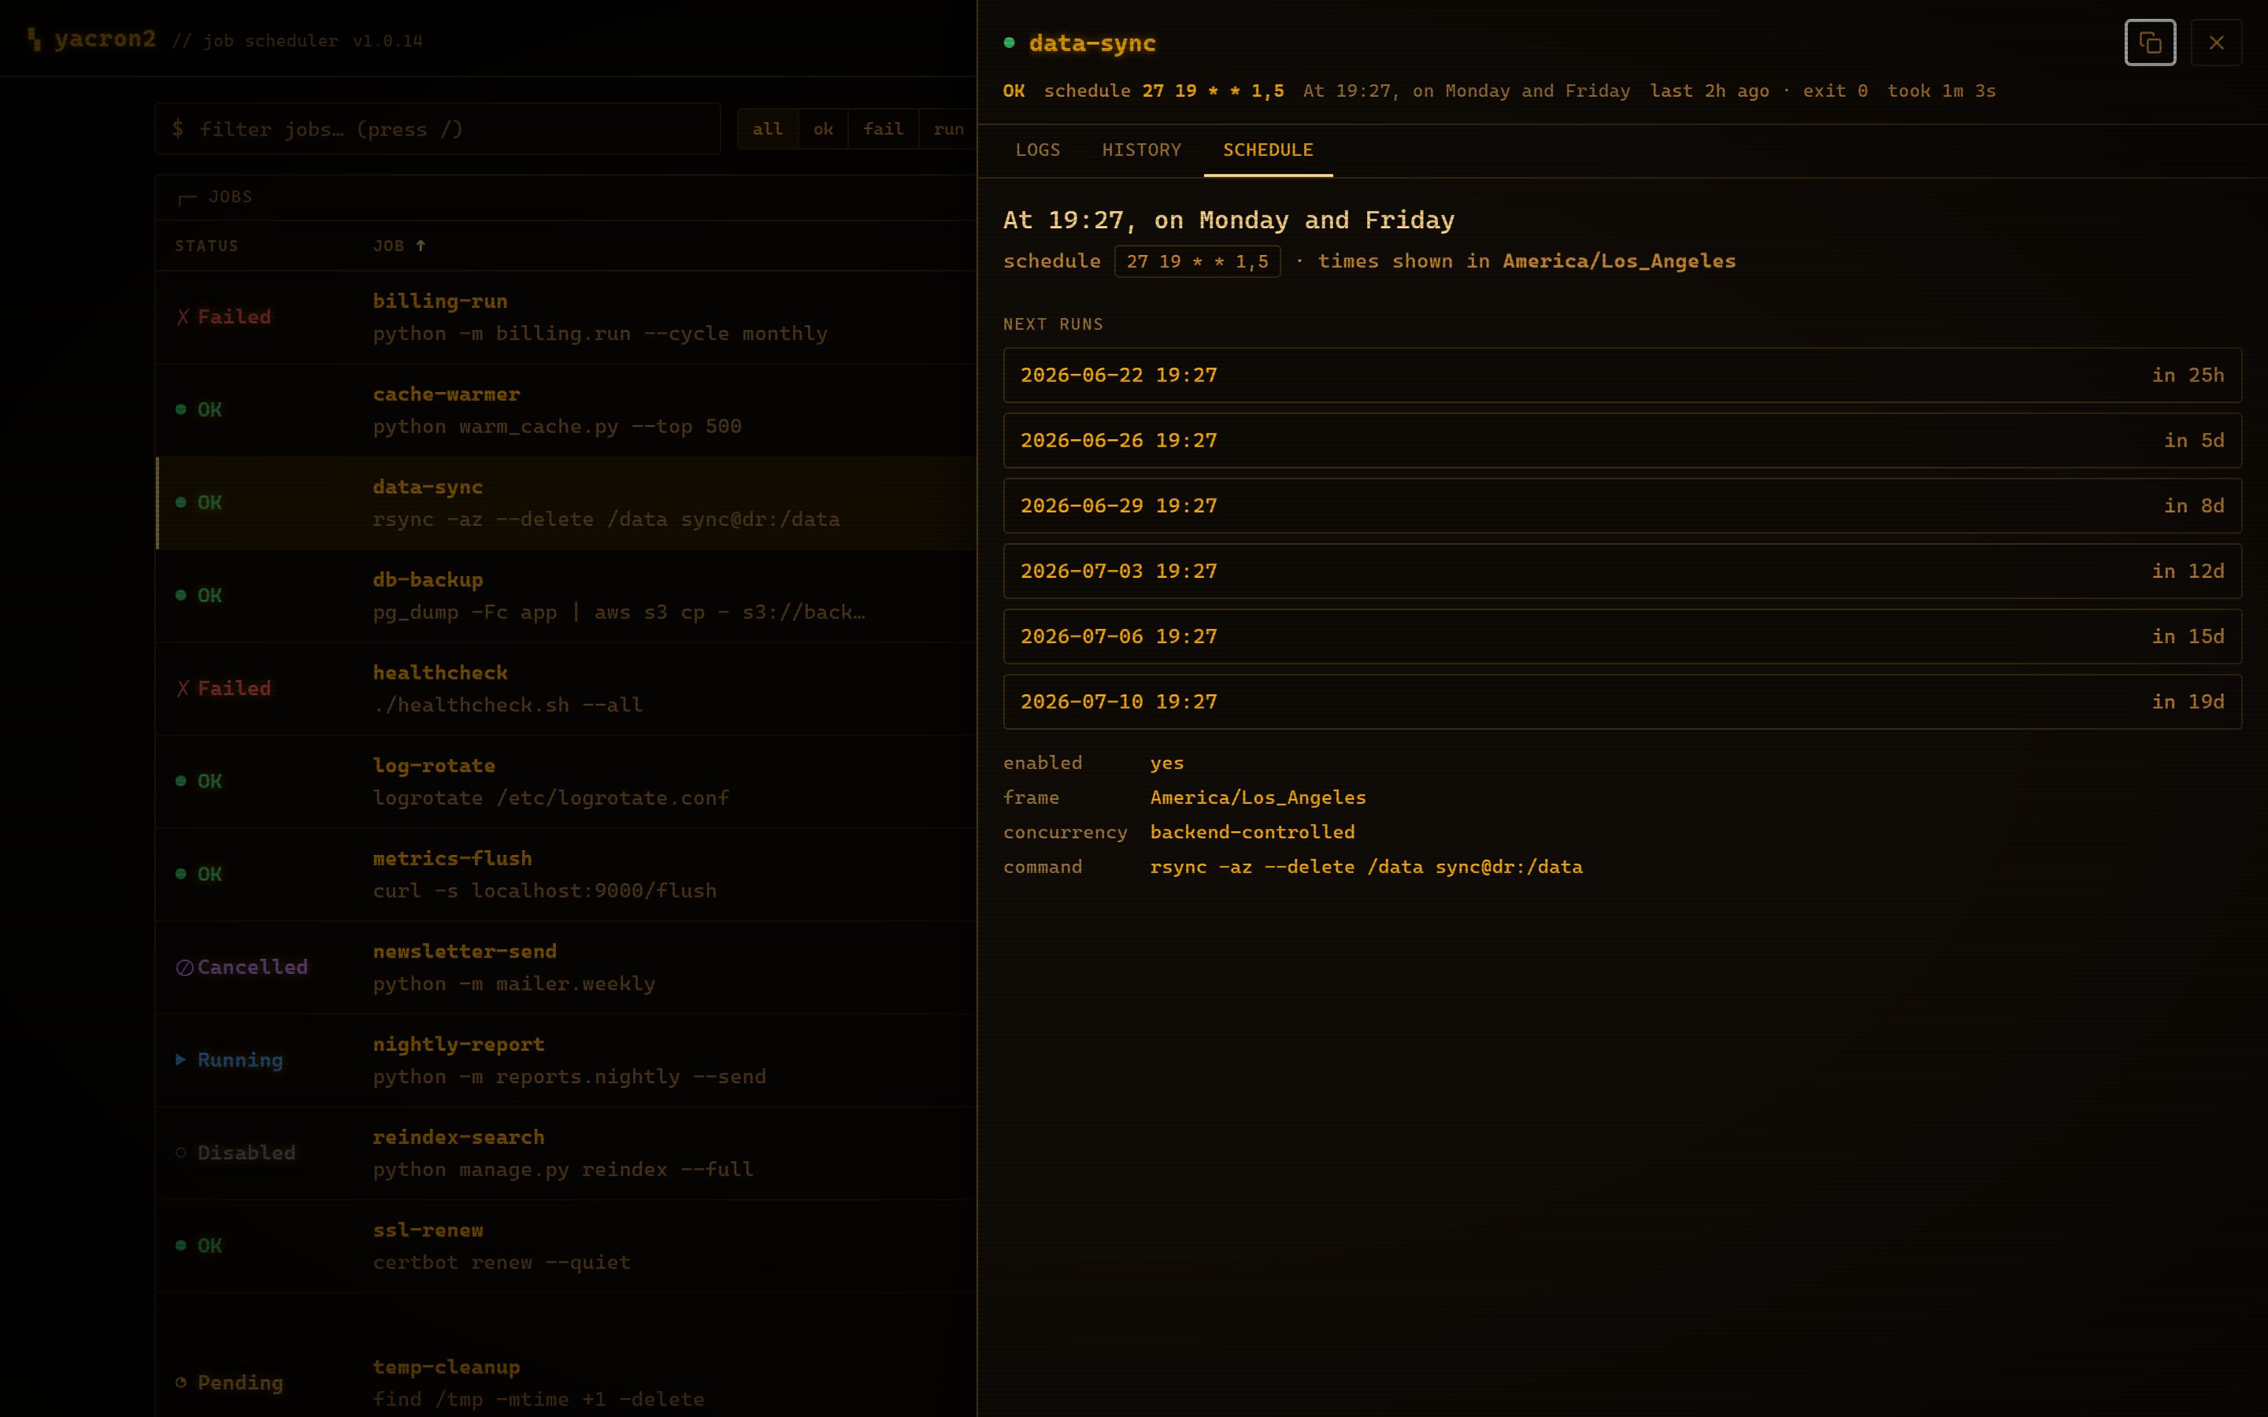Click Failed X icon for billing-run
This screenshot has width=2268, height=1417.
coord(183,316)
